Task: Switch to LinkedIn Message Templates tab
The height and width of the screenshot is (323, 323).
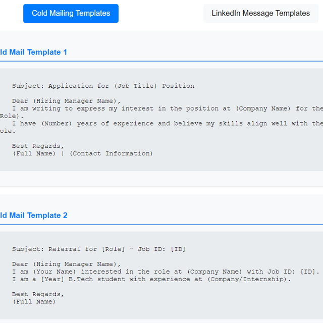Action: pos(260,14)
